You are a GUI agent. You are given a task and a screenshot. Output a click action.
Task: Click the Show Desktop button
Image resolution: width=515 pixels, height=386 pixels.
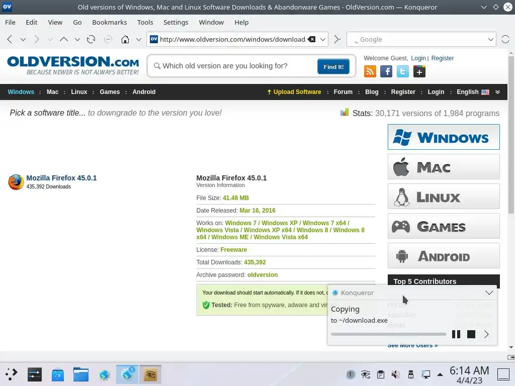(503, 374)
